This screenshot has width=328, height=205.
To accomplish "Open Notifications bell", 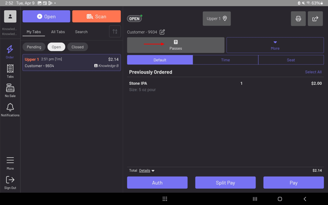I will [10, 109].
